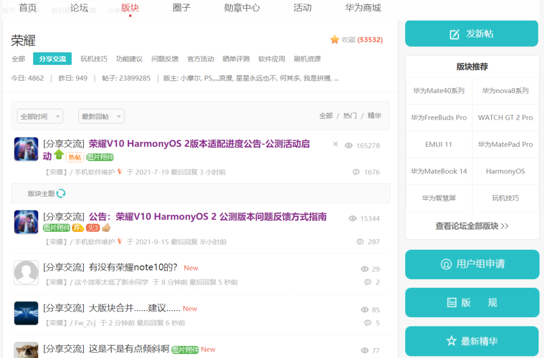Click the user icon on 用户组申请 button
This screenshot has height=358, width=544.
click(446, 264)
